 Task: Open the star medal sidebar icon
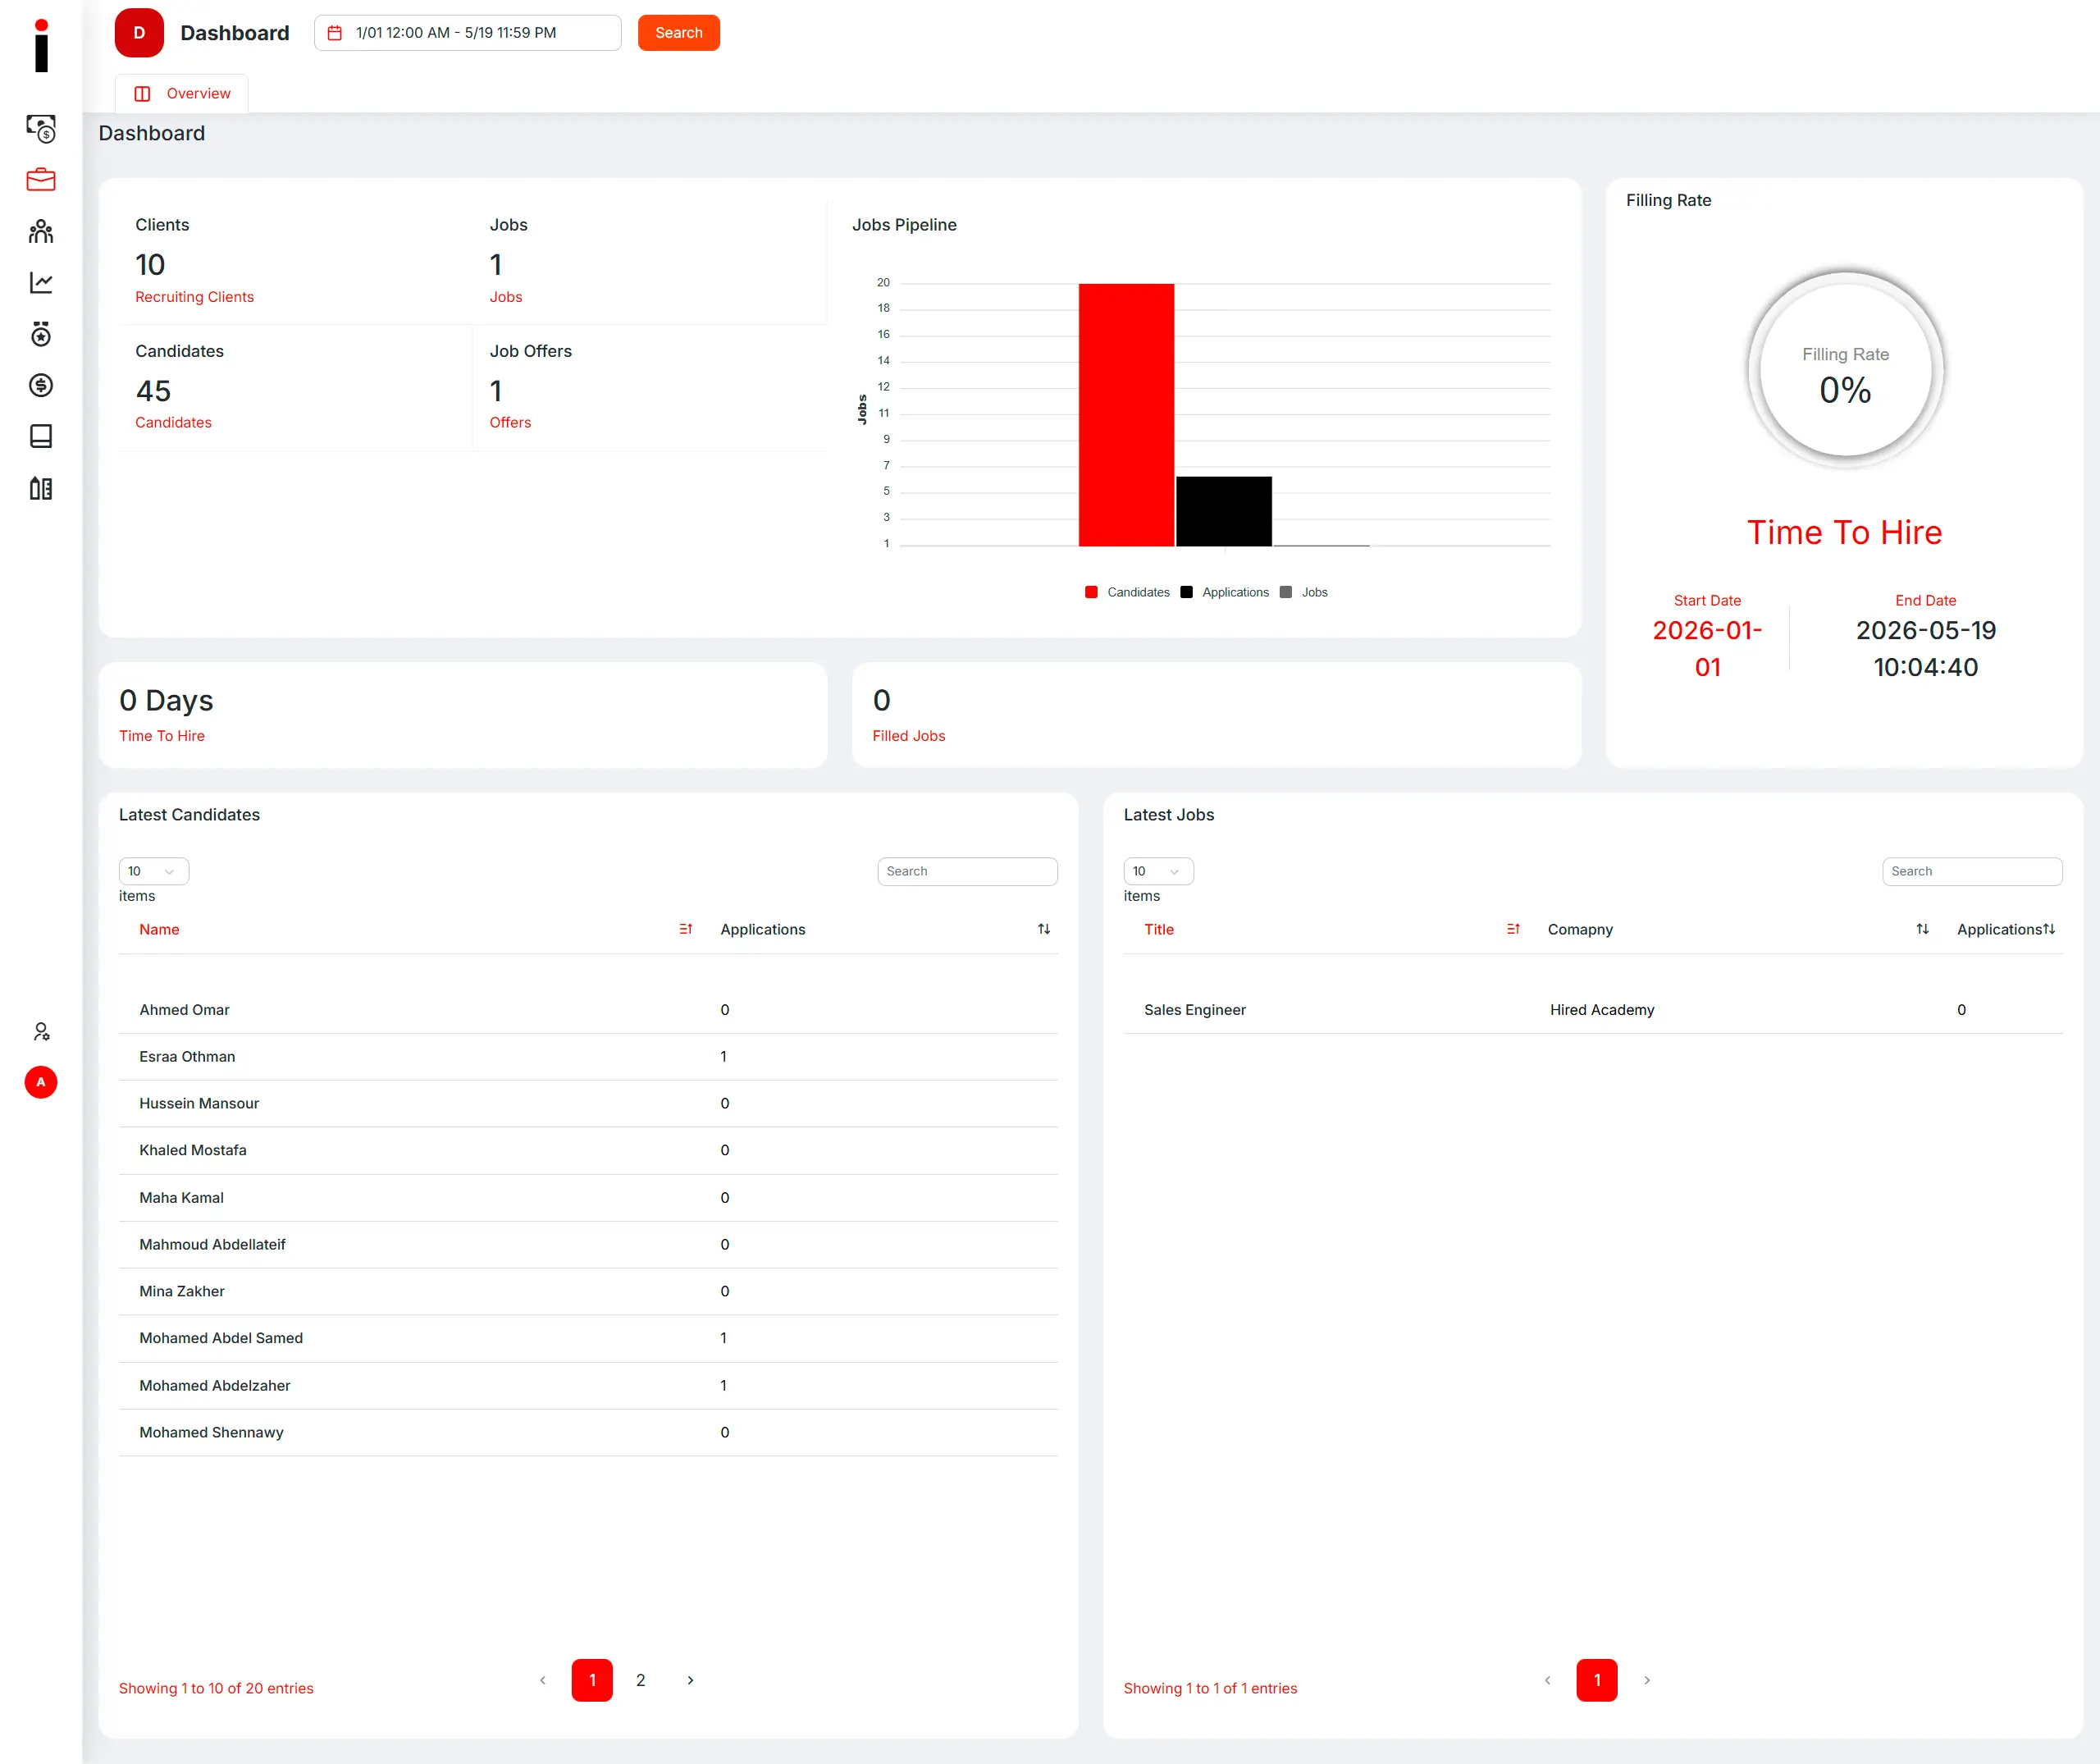(41, 334)
